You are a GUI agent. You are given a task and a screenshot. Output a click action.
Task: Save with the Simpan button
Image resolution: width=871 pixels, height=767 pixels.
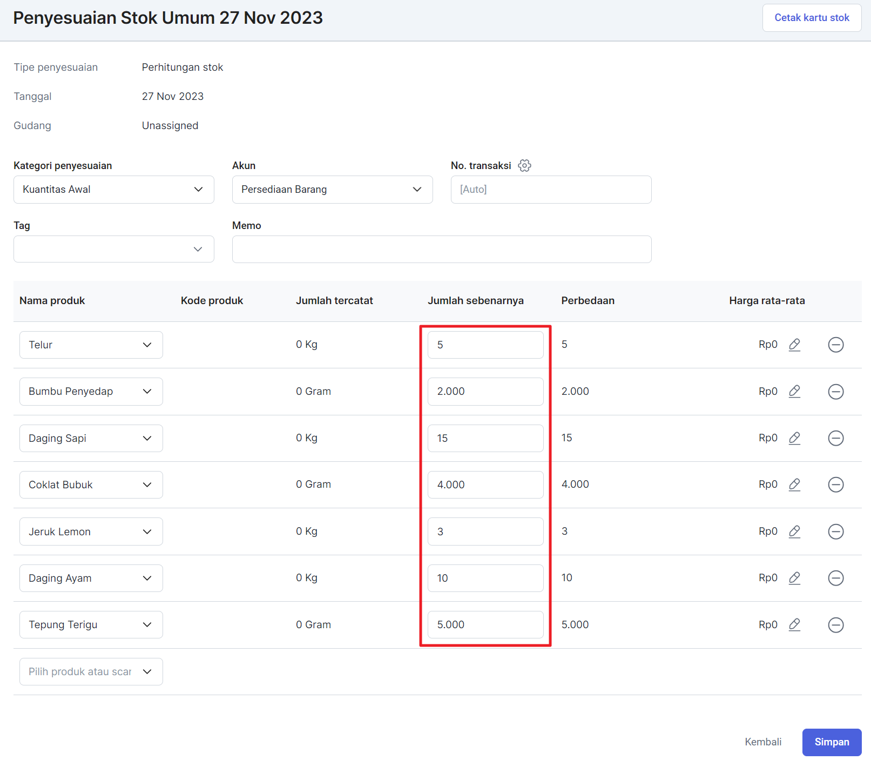coord(832,742)
